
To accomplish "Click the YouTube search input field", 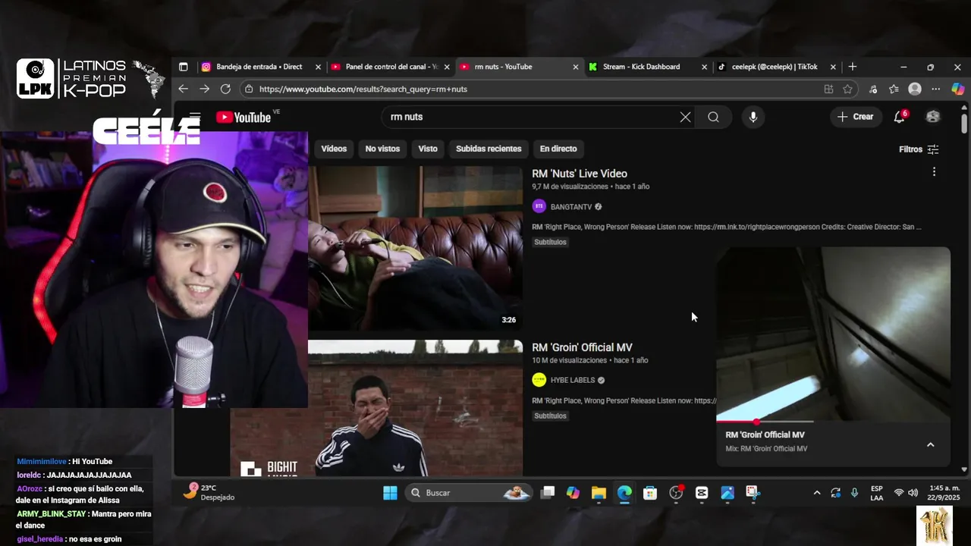I will pos(531,117).
